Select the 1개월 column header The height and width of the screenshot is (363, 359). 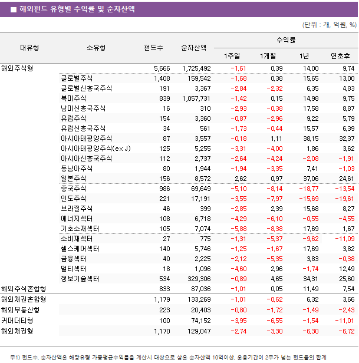coord(268,56)
